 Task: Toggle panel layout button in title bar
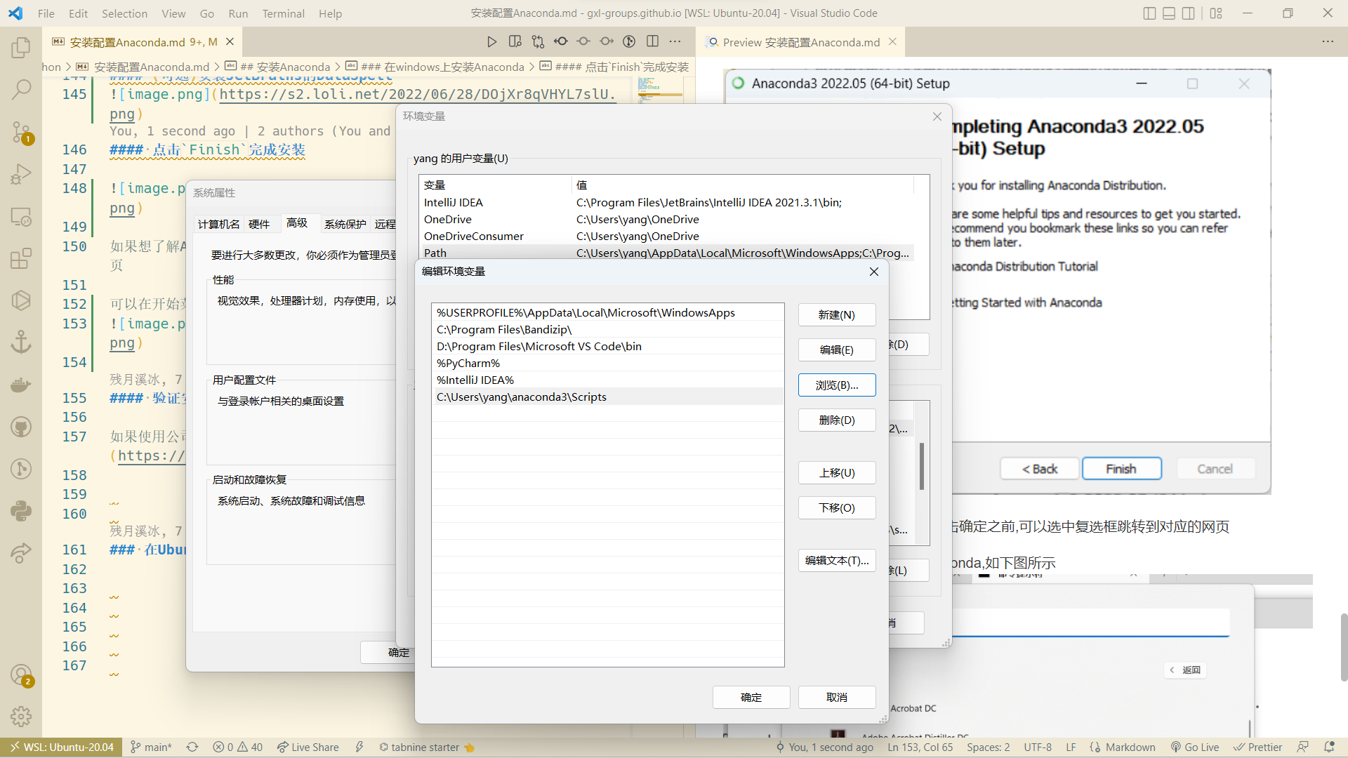1169,13
